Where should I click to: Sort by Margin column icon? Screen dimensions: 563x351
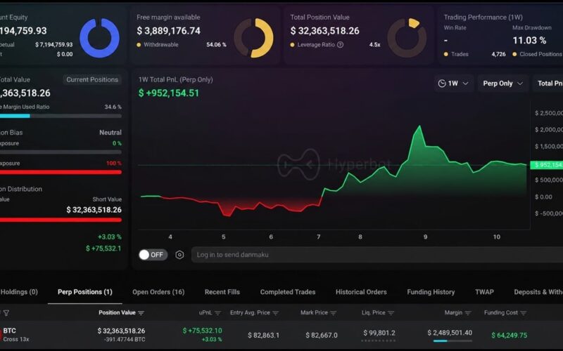468,313
